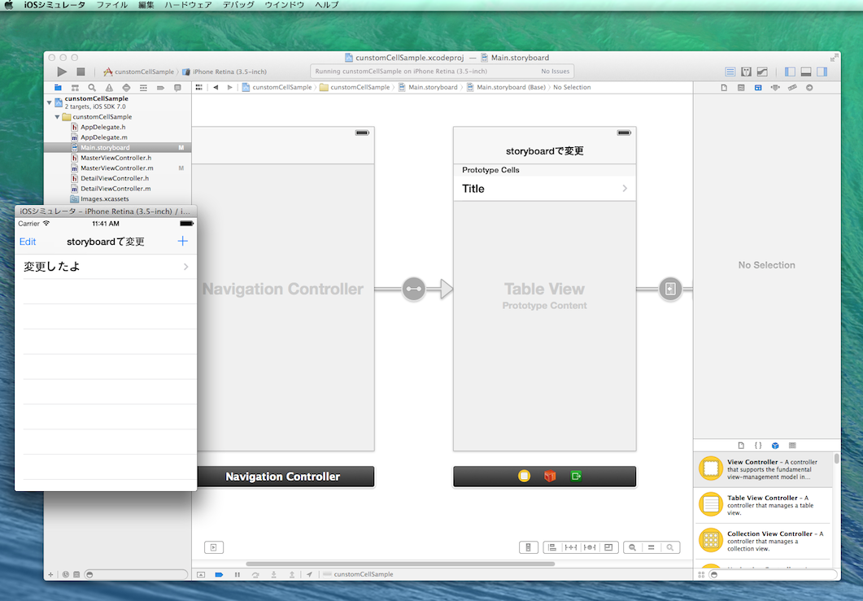Screen dimensions: 863x601
Task: Show the Attributes inspector
Action: point(775,88)
